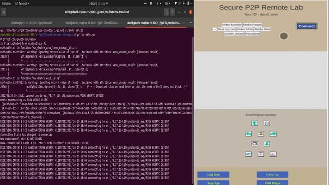Click the accessibility icon in top bar
The image size is (329, 185).
(157, 3)
